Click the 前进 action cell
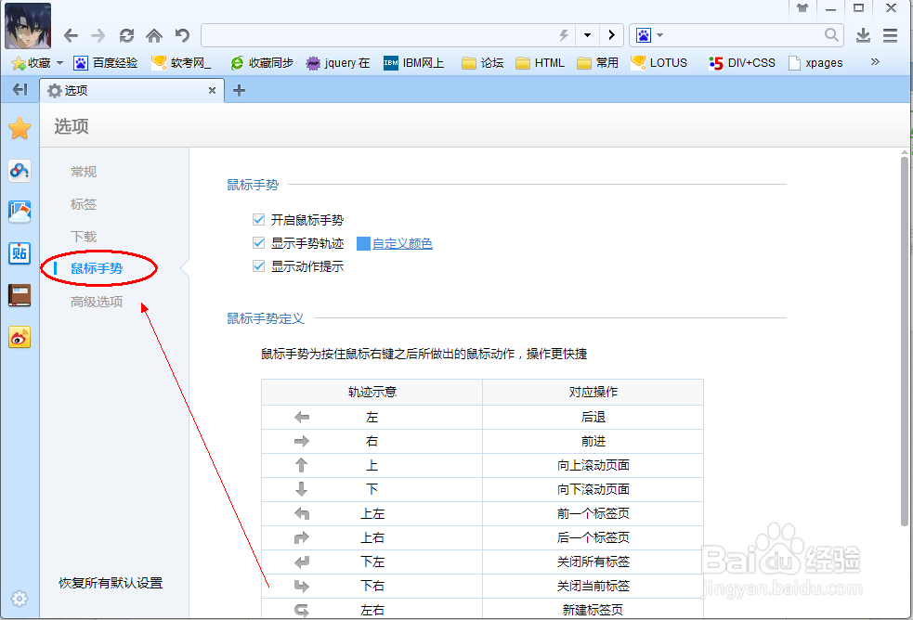Image resolution: width=913 pixels, height=620 pixels. click(593, 442)
